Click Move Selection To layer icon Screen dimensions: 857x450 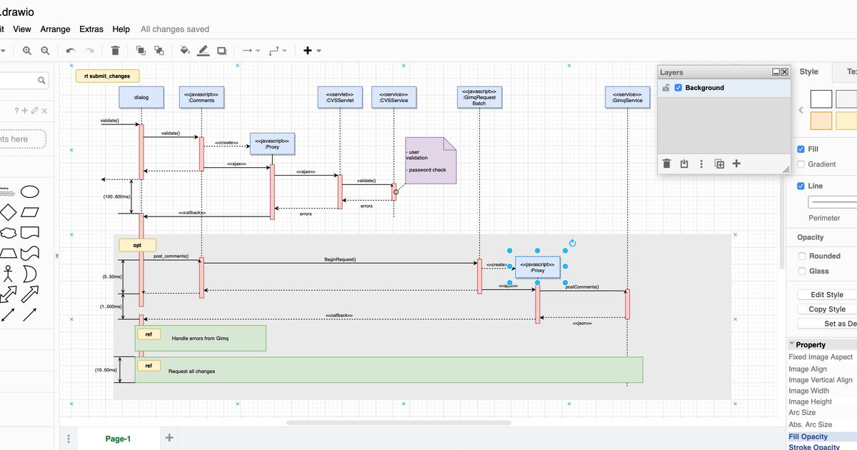point(684,164)
